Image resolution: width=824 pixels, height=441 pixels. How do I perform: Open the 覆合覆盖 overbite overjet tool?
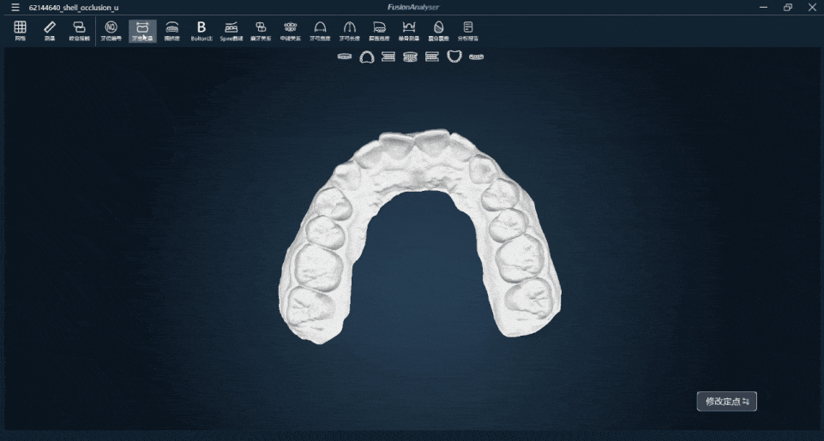(x=438, y=31)
